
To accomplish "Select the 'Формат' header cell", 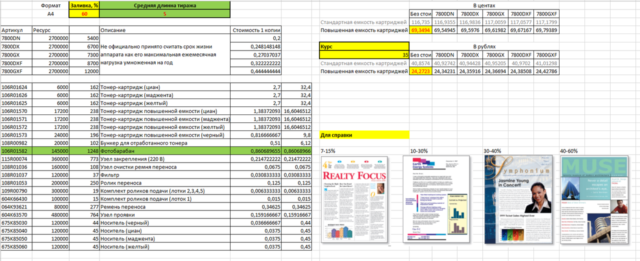I will click(50, 6).
